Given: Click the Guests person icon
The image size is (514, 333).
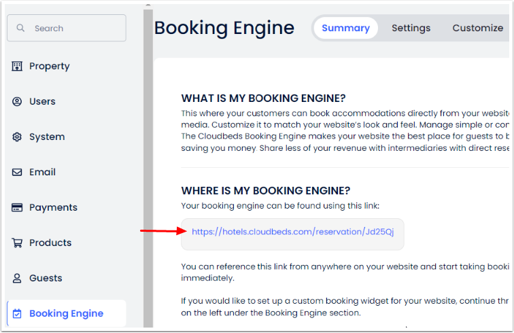Looking at the screenshot, I should coord(18,278).
